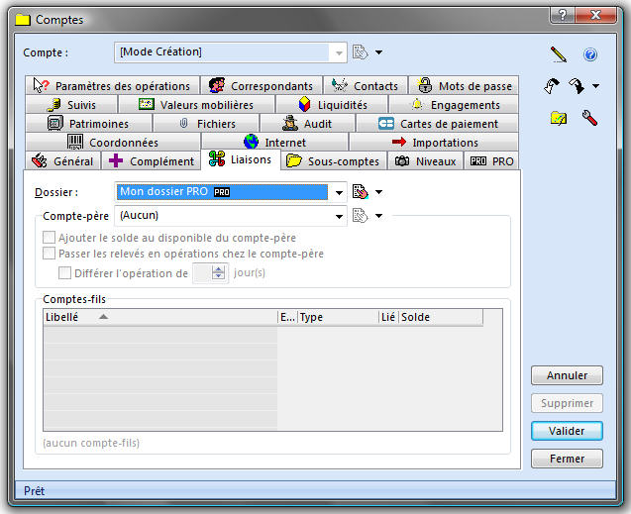The image size is (631, 514).
Task: Click the left curved arrow icon
Action: 553,87
